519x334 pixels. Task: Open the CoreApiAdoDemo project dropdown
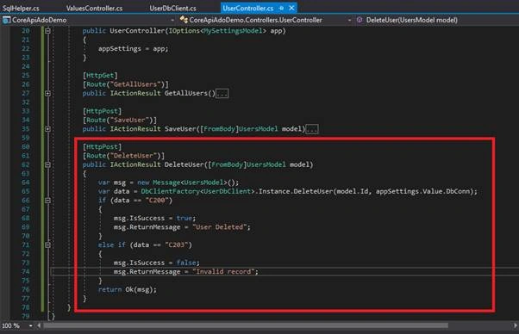tap(172, 20)
